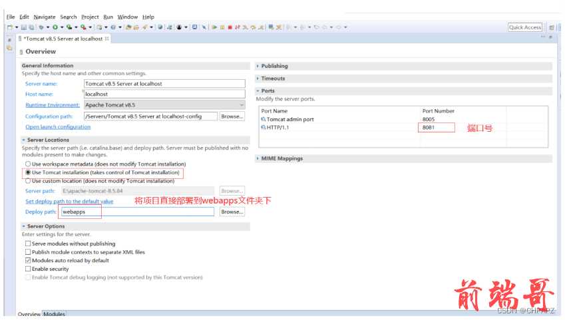Click the Debug bug icon in toolbar
Image resolution: width=565 pixels, height=320 pixels.
pyautogui.click(x=41, y=27)
